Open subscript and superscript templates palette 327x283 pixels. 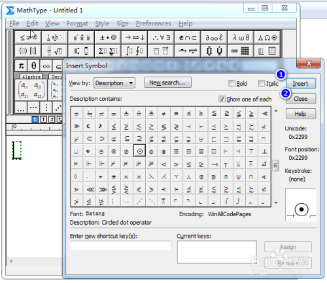coord(81,51)
